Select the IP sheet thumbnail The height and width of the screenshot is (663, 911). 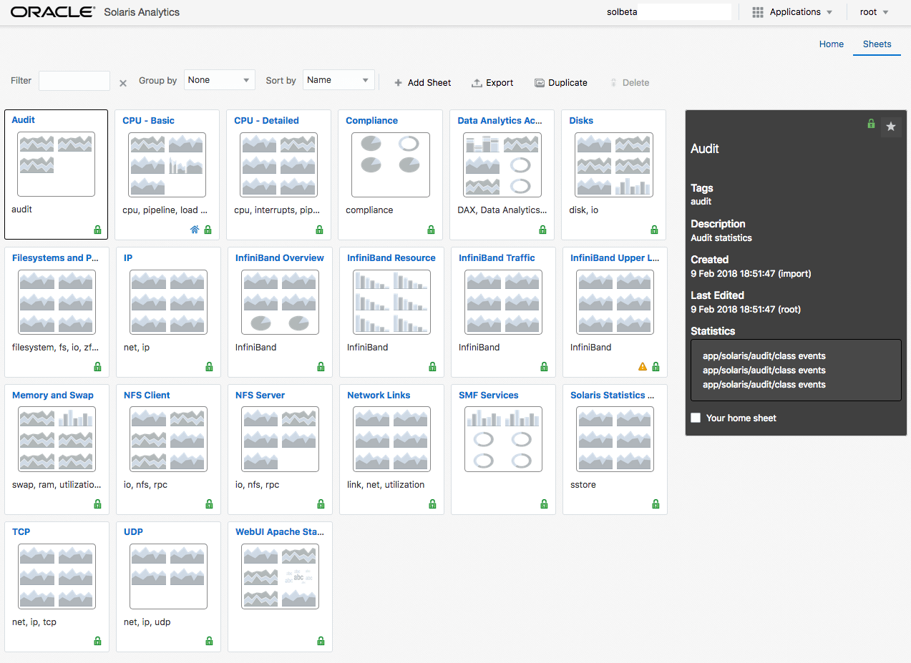pyautogui.click(x=169, y=302)
